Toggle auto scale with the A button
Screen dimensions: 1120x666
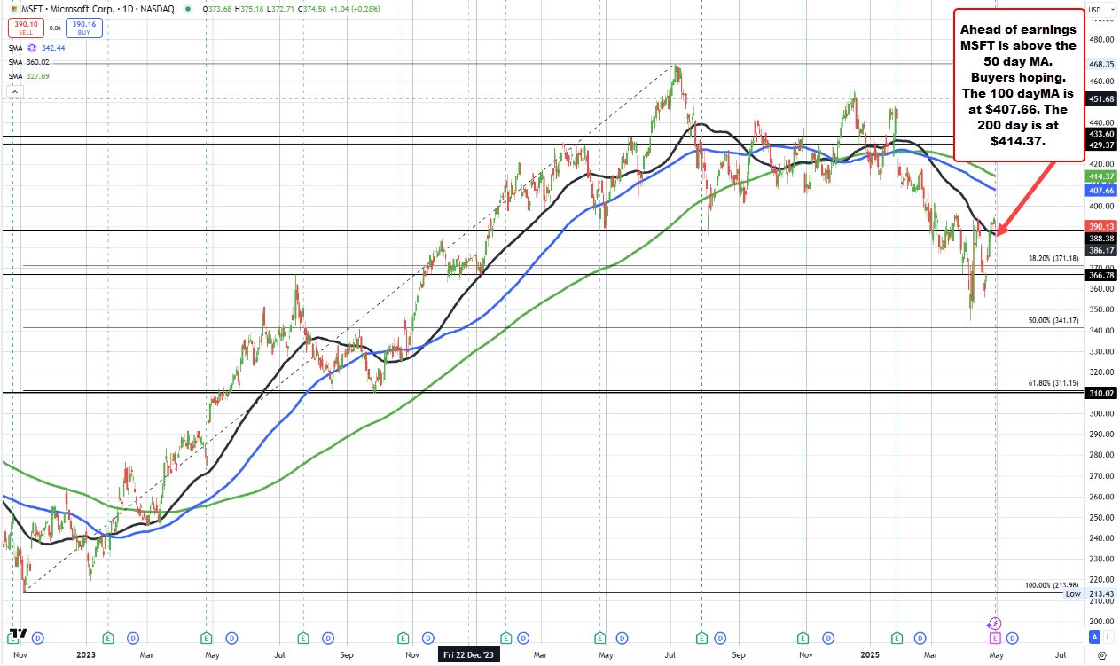click(1095, 637)
